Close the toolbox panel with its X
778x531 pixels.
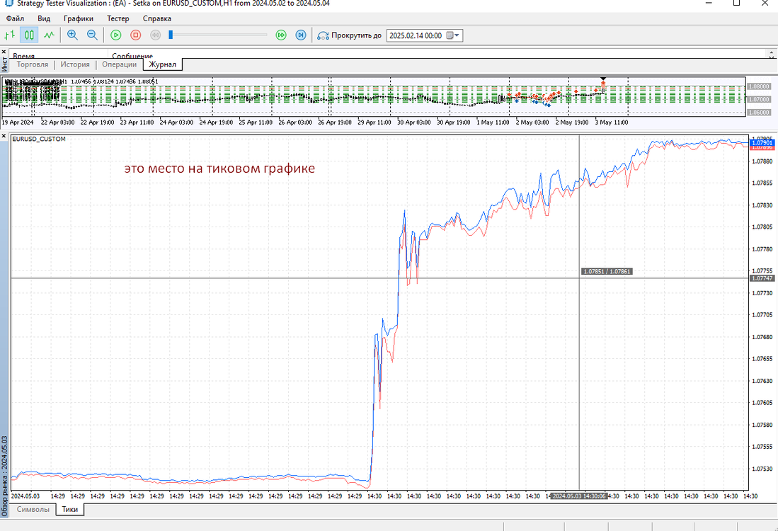point(4,52)
